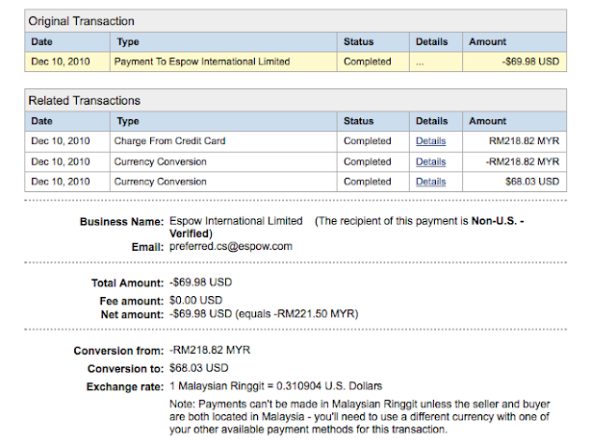616x443 pixels.
Task: Open Details link for $68.03 USD conversion
Action: pyautogui.click(x=430, y=182)
